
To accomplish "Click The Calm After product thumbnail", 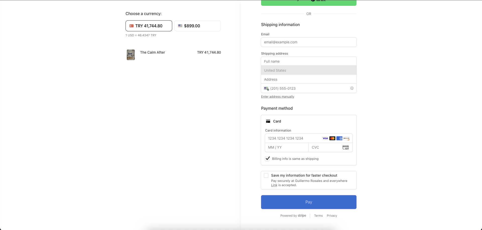I will coord(131,55).
